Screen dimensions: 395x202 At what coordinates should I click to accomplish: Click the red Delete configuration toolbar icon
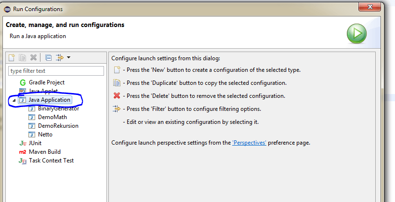pos(33,58)
